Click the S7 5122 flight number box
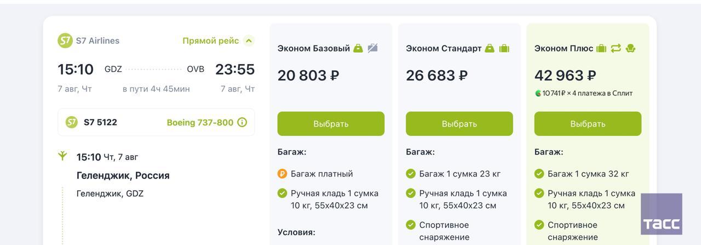The width and height of the screenshot is (701, 245). [156, 122]
